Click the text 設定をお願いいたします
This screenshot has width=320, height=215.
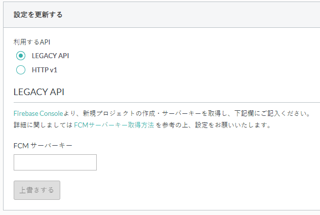232,125
